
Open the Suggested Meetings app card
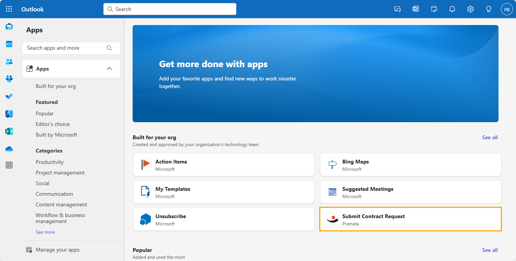[410, 192]
